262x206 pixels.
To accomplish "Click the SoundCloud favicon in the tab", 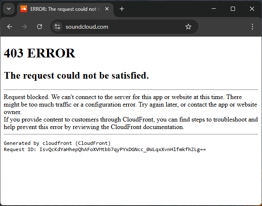I will [x=24, y=9].
